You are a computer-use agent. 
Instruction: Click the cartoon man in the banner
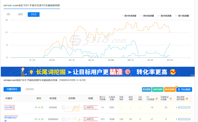click(23, 72)
